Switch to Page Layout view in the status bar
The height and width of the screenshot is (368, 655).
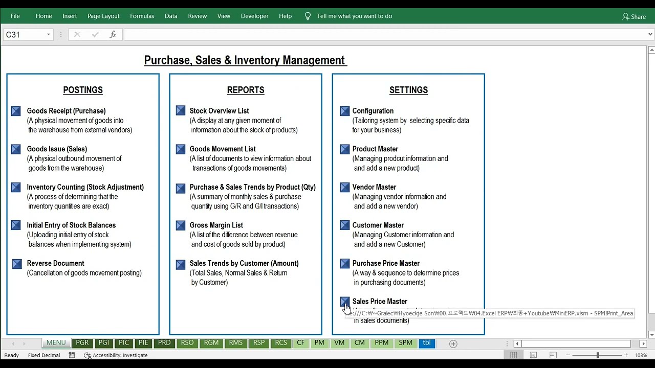(x=533, y=355)
